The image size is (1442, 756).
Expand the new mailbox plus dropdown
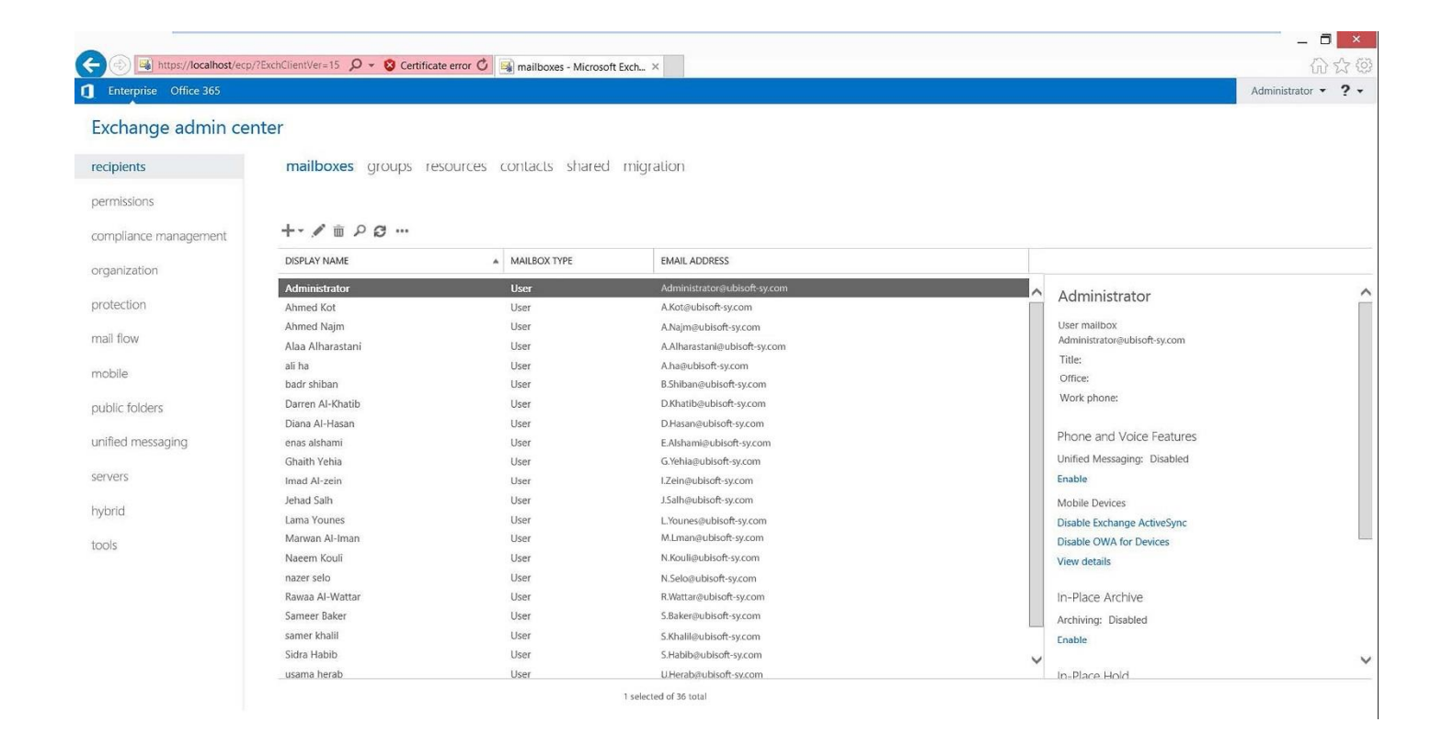pos(292,231)
